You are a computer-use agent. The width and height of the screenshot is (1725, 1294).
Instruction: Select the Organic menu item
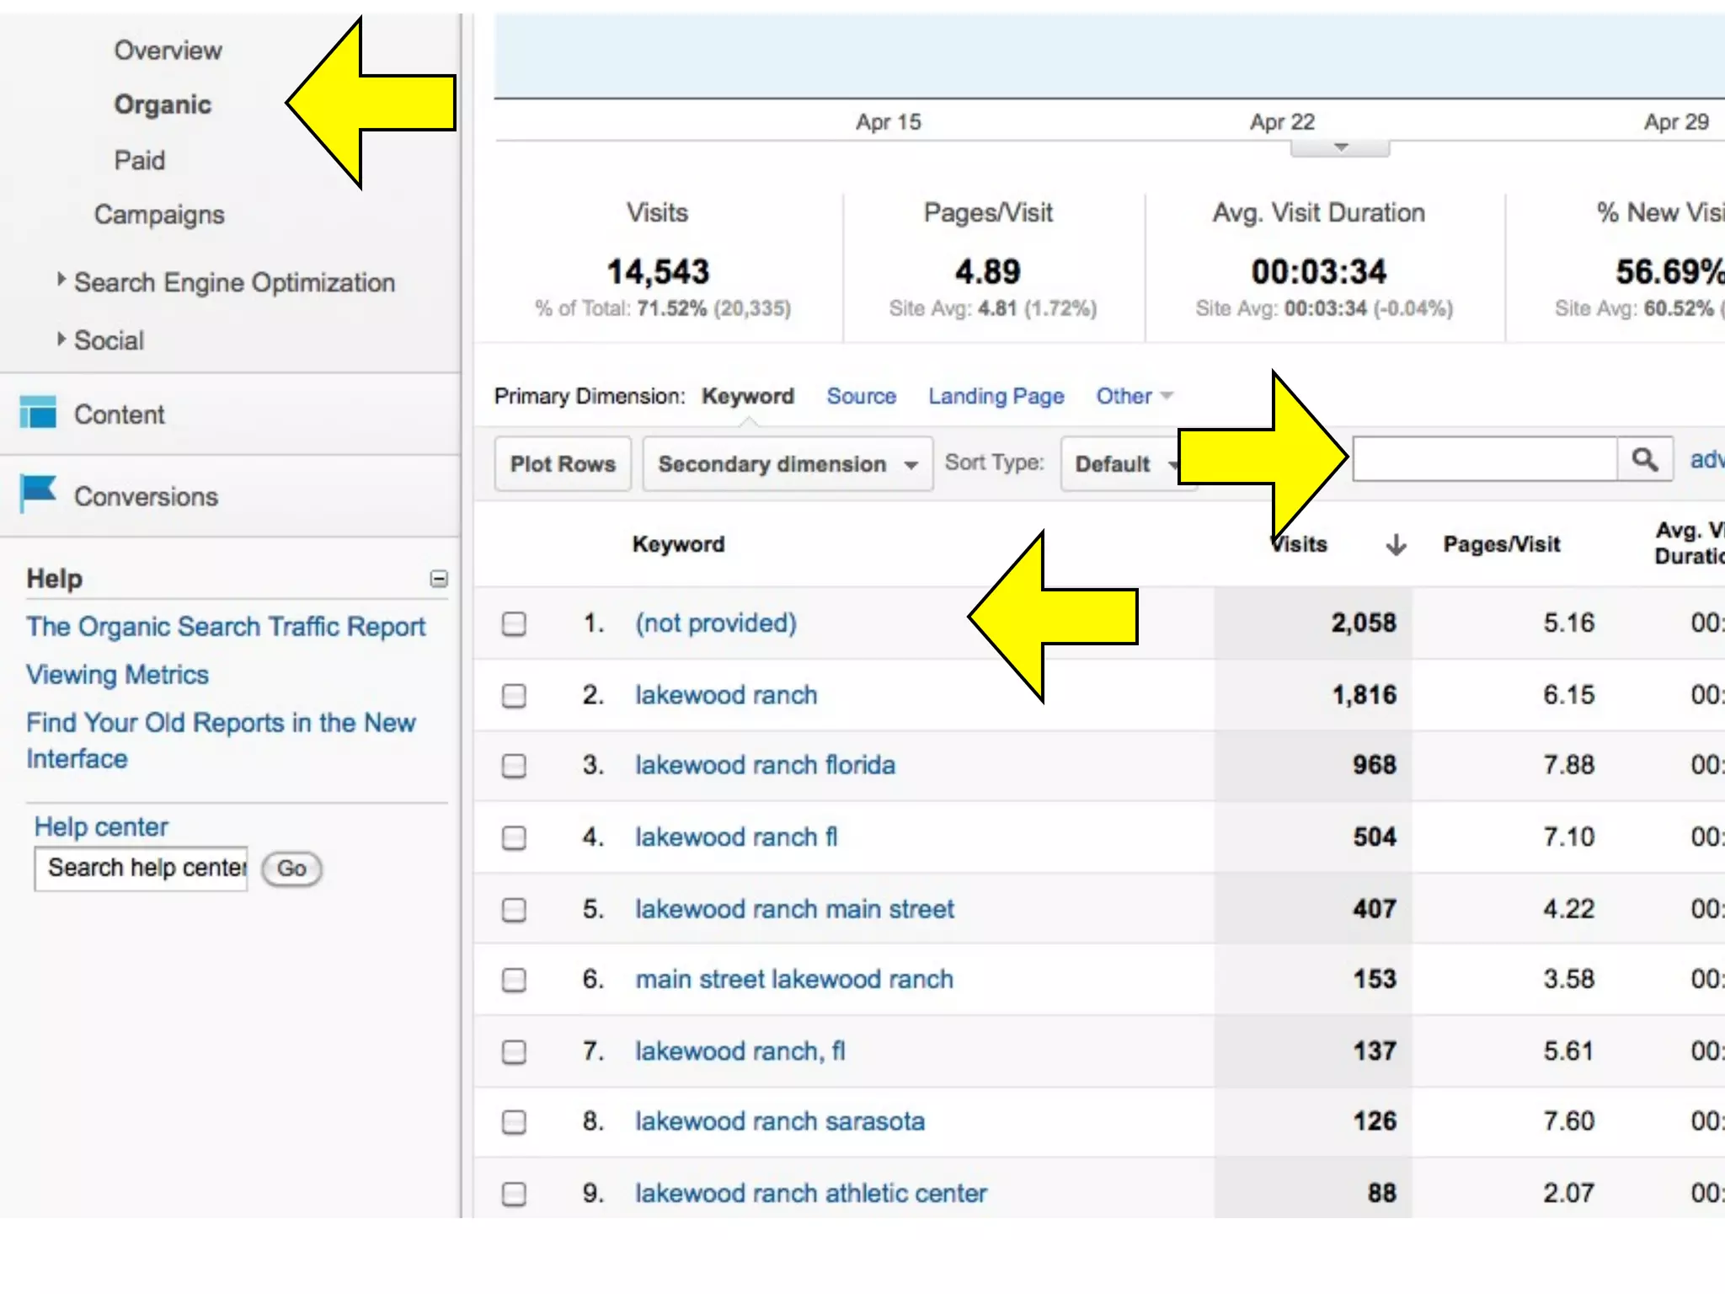point(163,104)
